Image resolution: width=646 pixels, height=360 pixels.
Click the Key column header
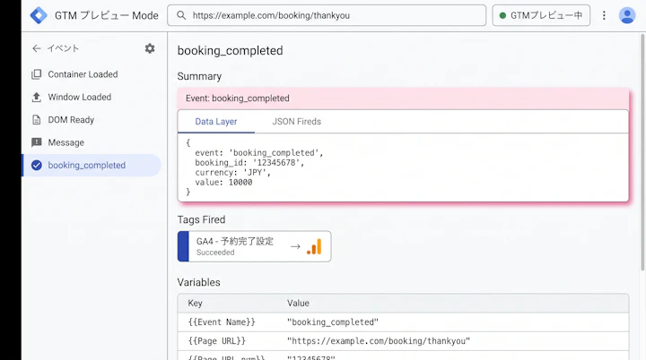click(x=195, y=304)
